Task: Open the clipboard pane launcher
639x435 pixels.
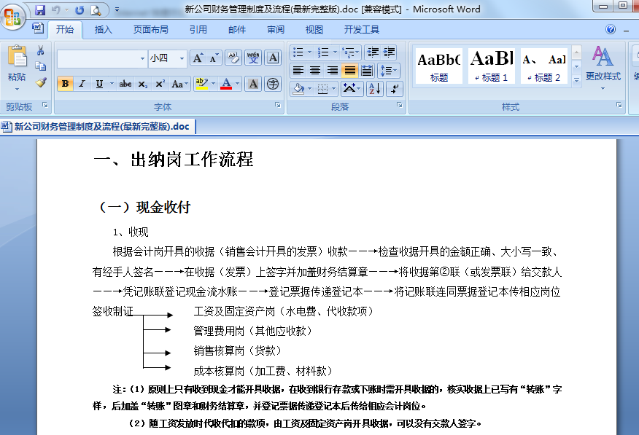Action: click(x=44, y=106)
